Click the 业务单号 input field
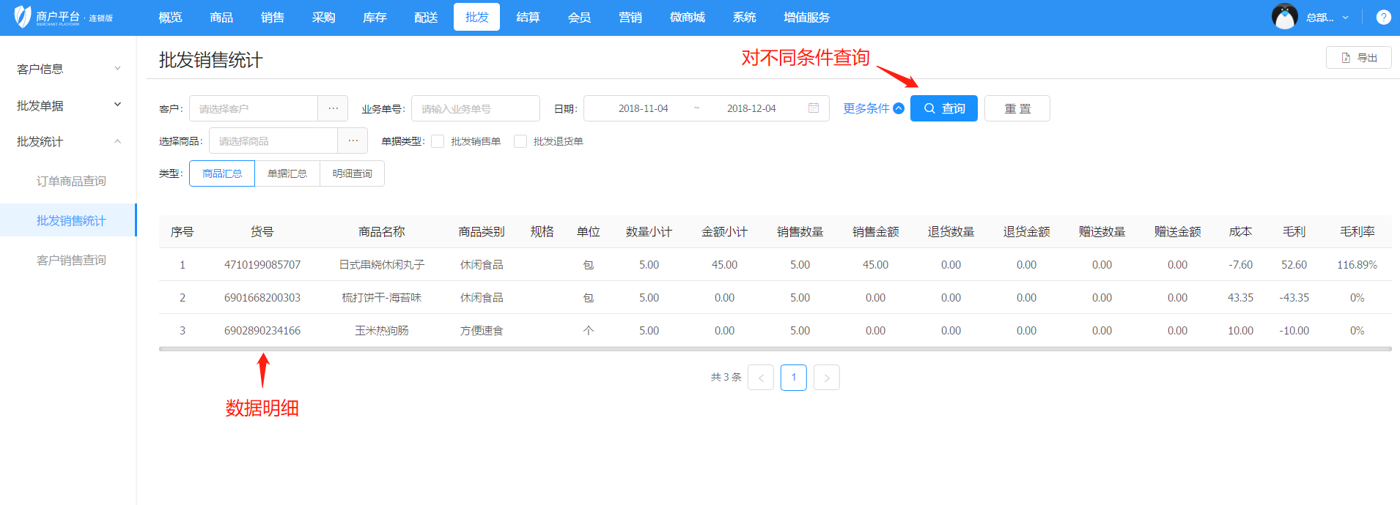 [475, 108]
